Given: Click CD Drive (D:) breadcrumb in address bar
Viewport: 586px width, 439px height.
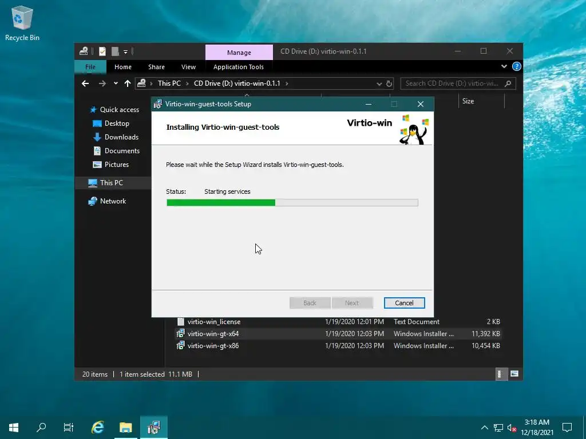Looking at the screenshot, I should click(x=237, y=83).
